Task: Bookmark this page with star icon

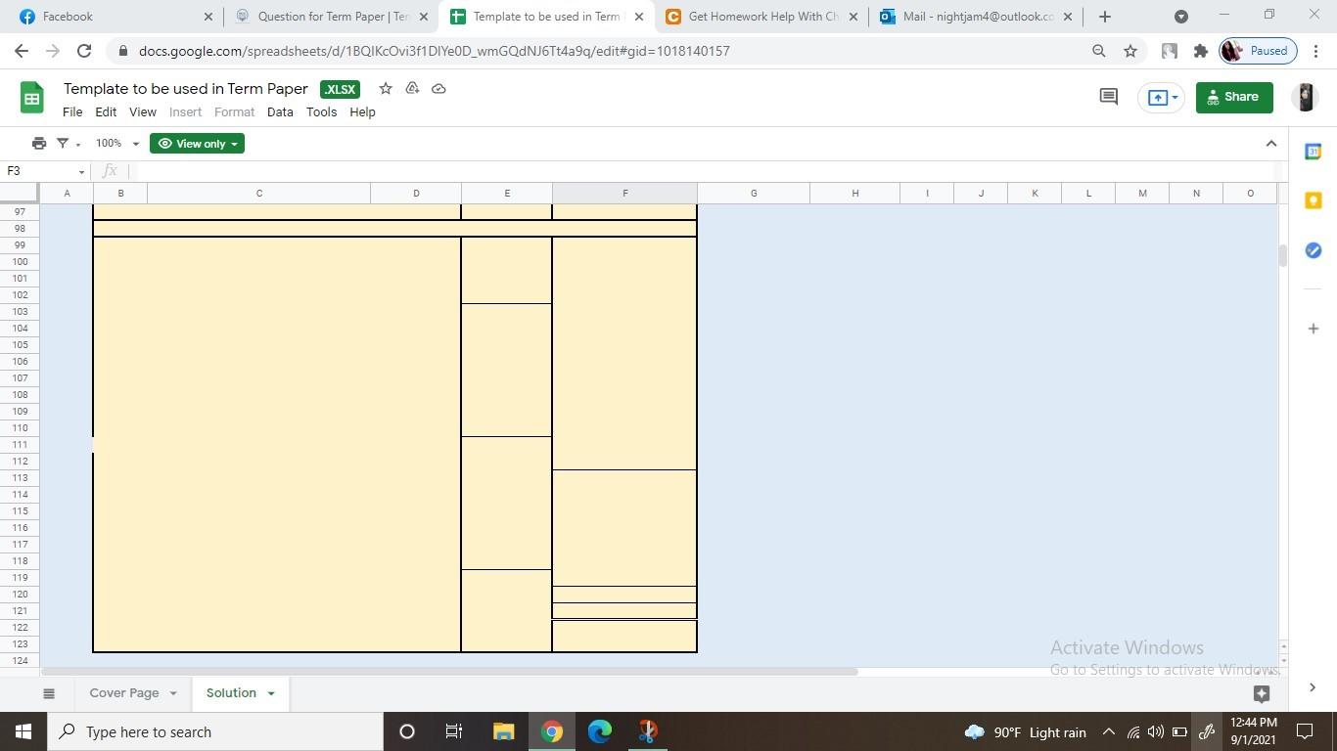Action: (x=1130, y=51)
